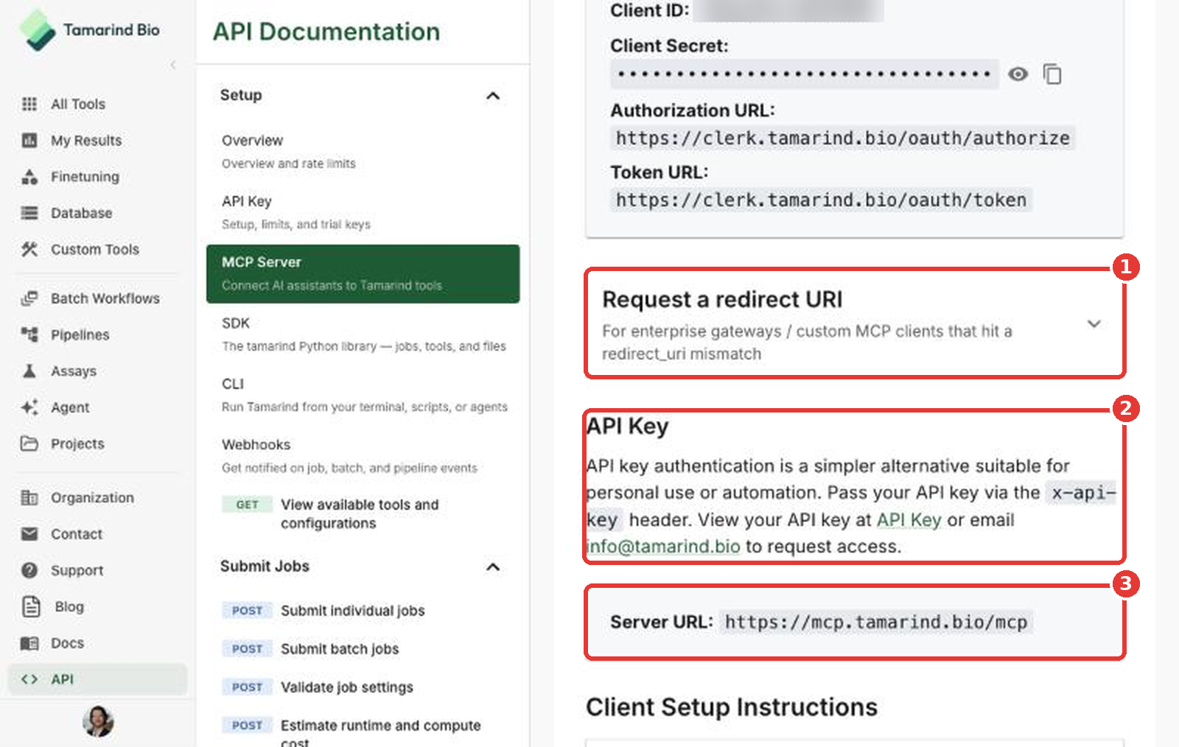Follow the API Key link in text
1179x747 pixels.
(909, 520)
